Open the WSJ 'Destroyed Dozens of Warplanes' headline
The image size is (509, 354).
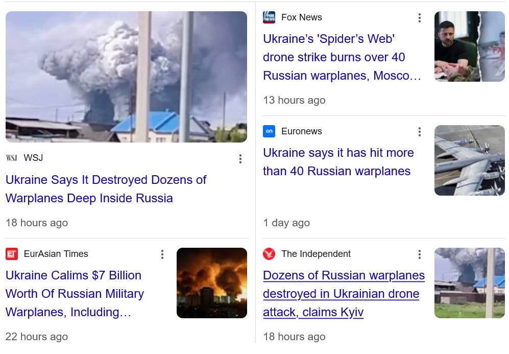point(106,189)
